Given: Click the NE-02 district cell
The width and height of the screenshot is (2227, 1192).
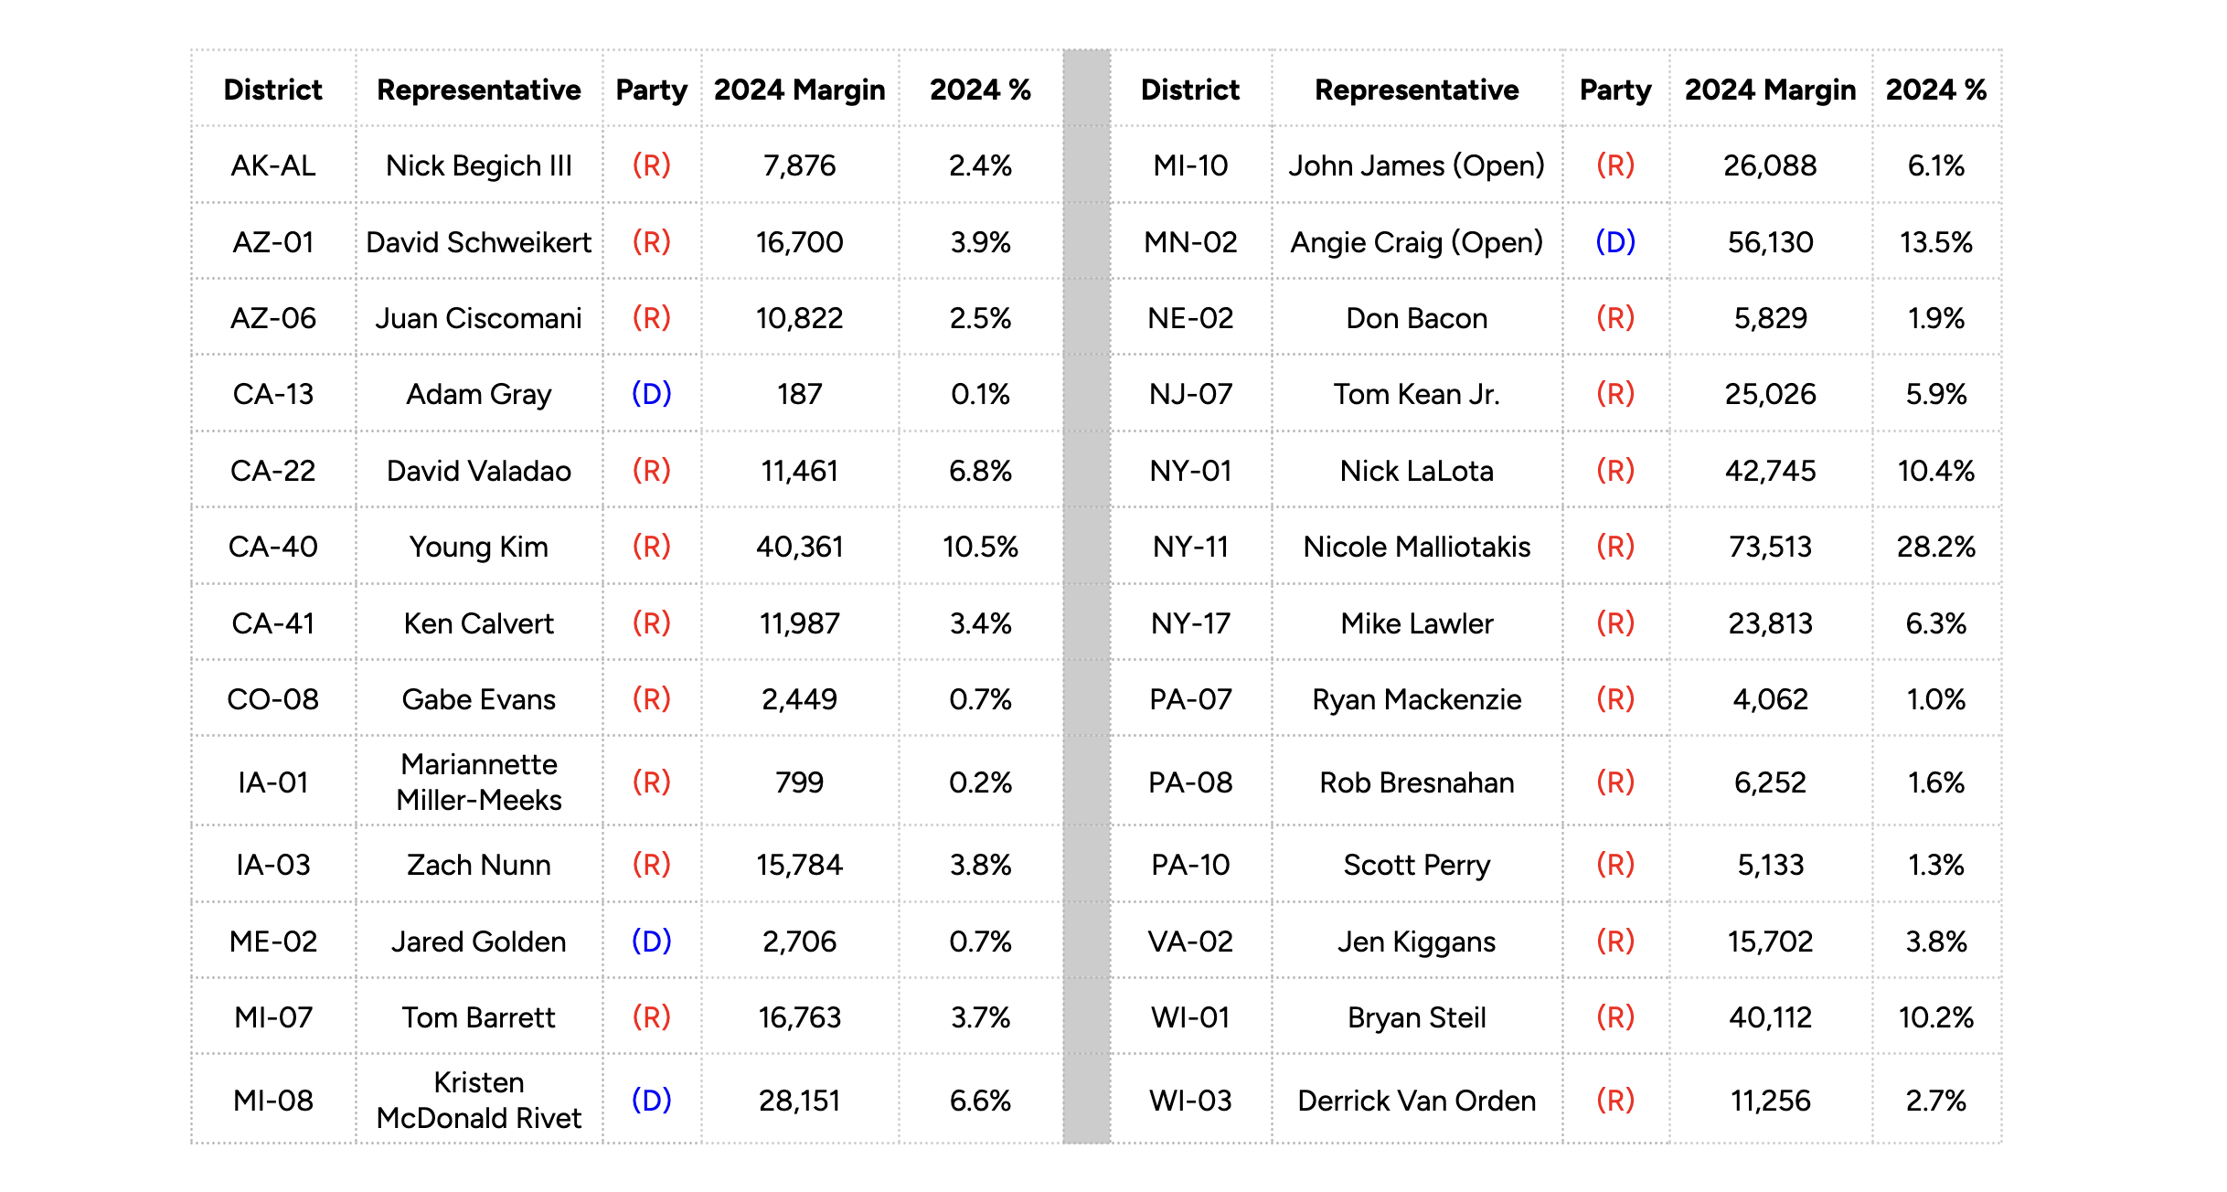Looking at the screenshot, I should click(1190, 318).
